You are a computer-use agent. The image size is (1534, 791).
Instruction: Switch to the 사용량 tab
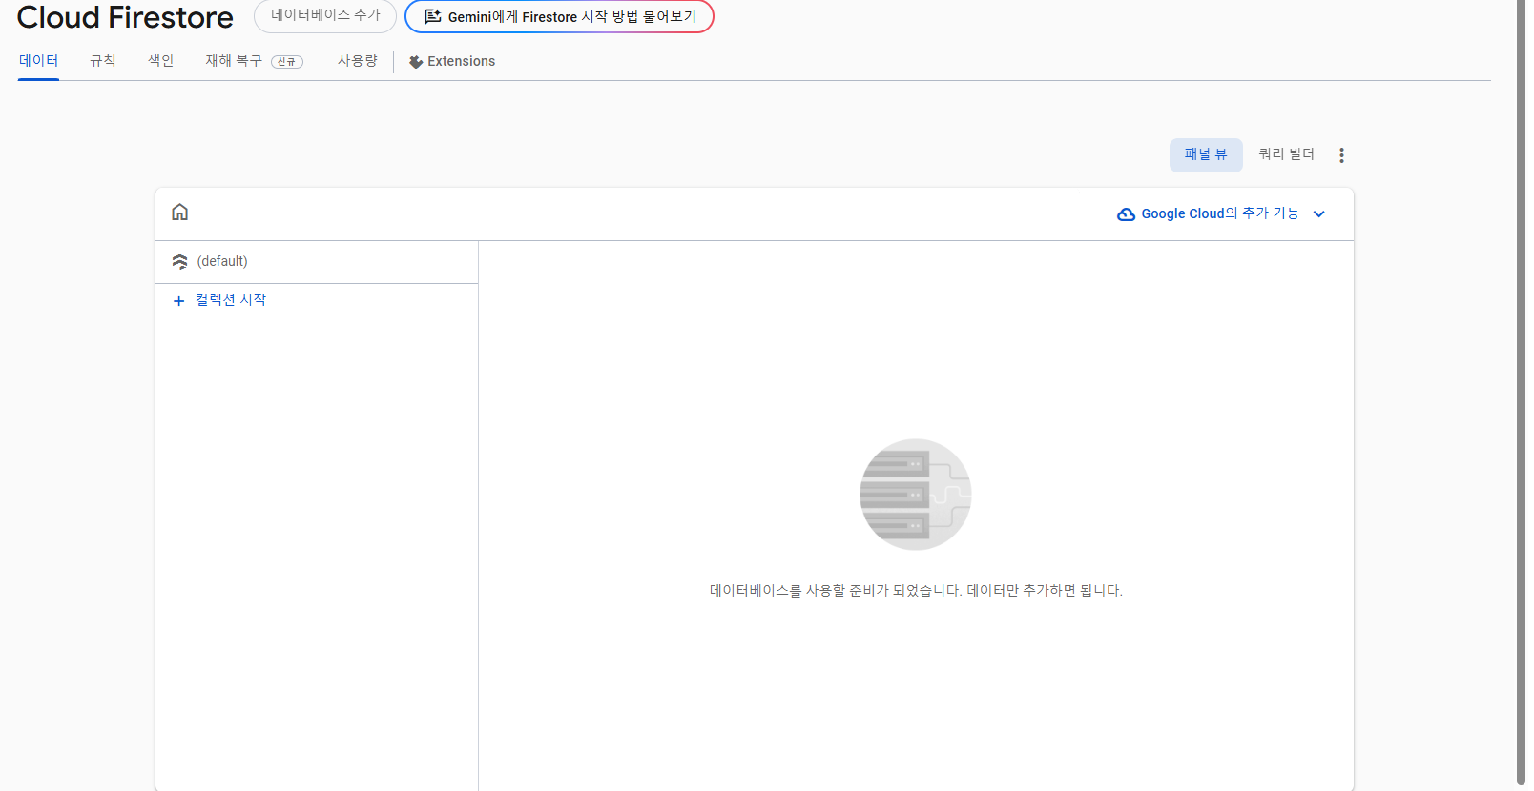[x=358, y=60]
